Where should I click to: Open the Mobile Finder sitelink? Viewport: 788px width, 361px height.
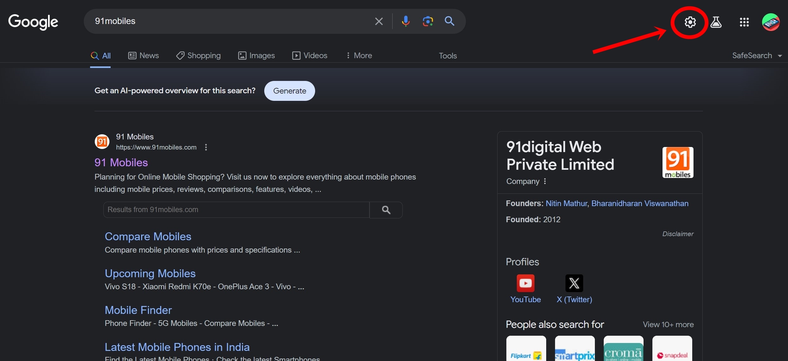[138, 310]
